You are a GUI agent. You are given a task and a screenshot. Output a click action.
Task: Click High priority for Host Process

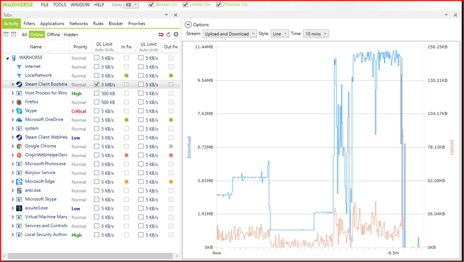click(x=76, y=94)
